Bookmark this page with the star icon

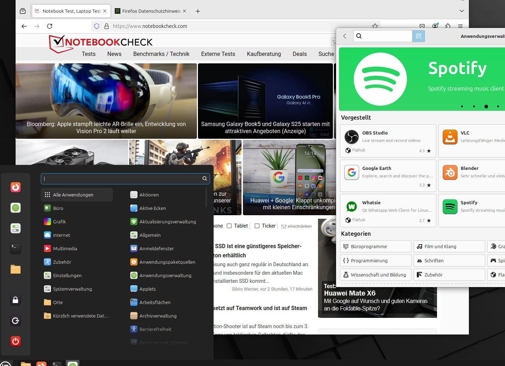(x=375, y=26)
